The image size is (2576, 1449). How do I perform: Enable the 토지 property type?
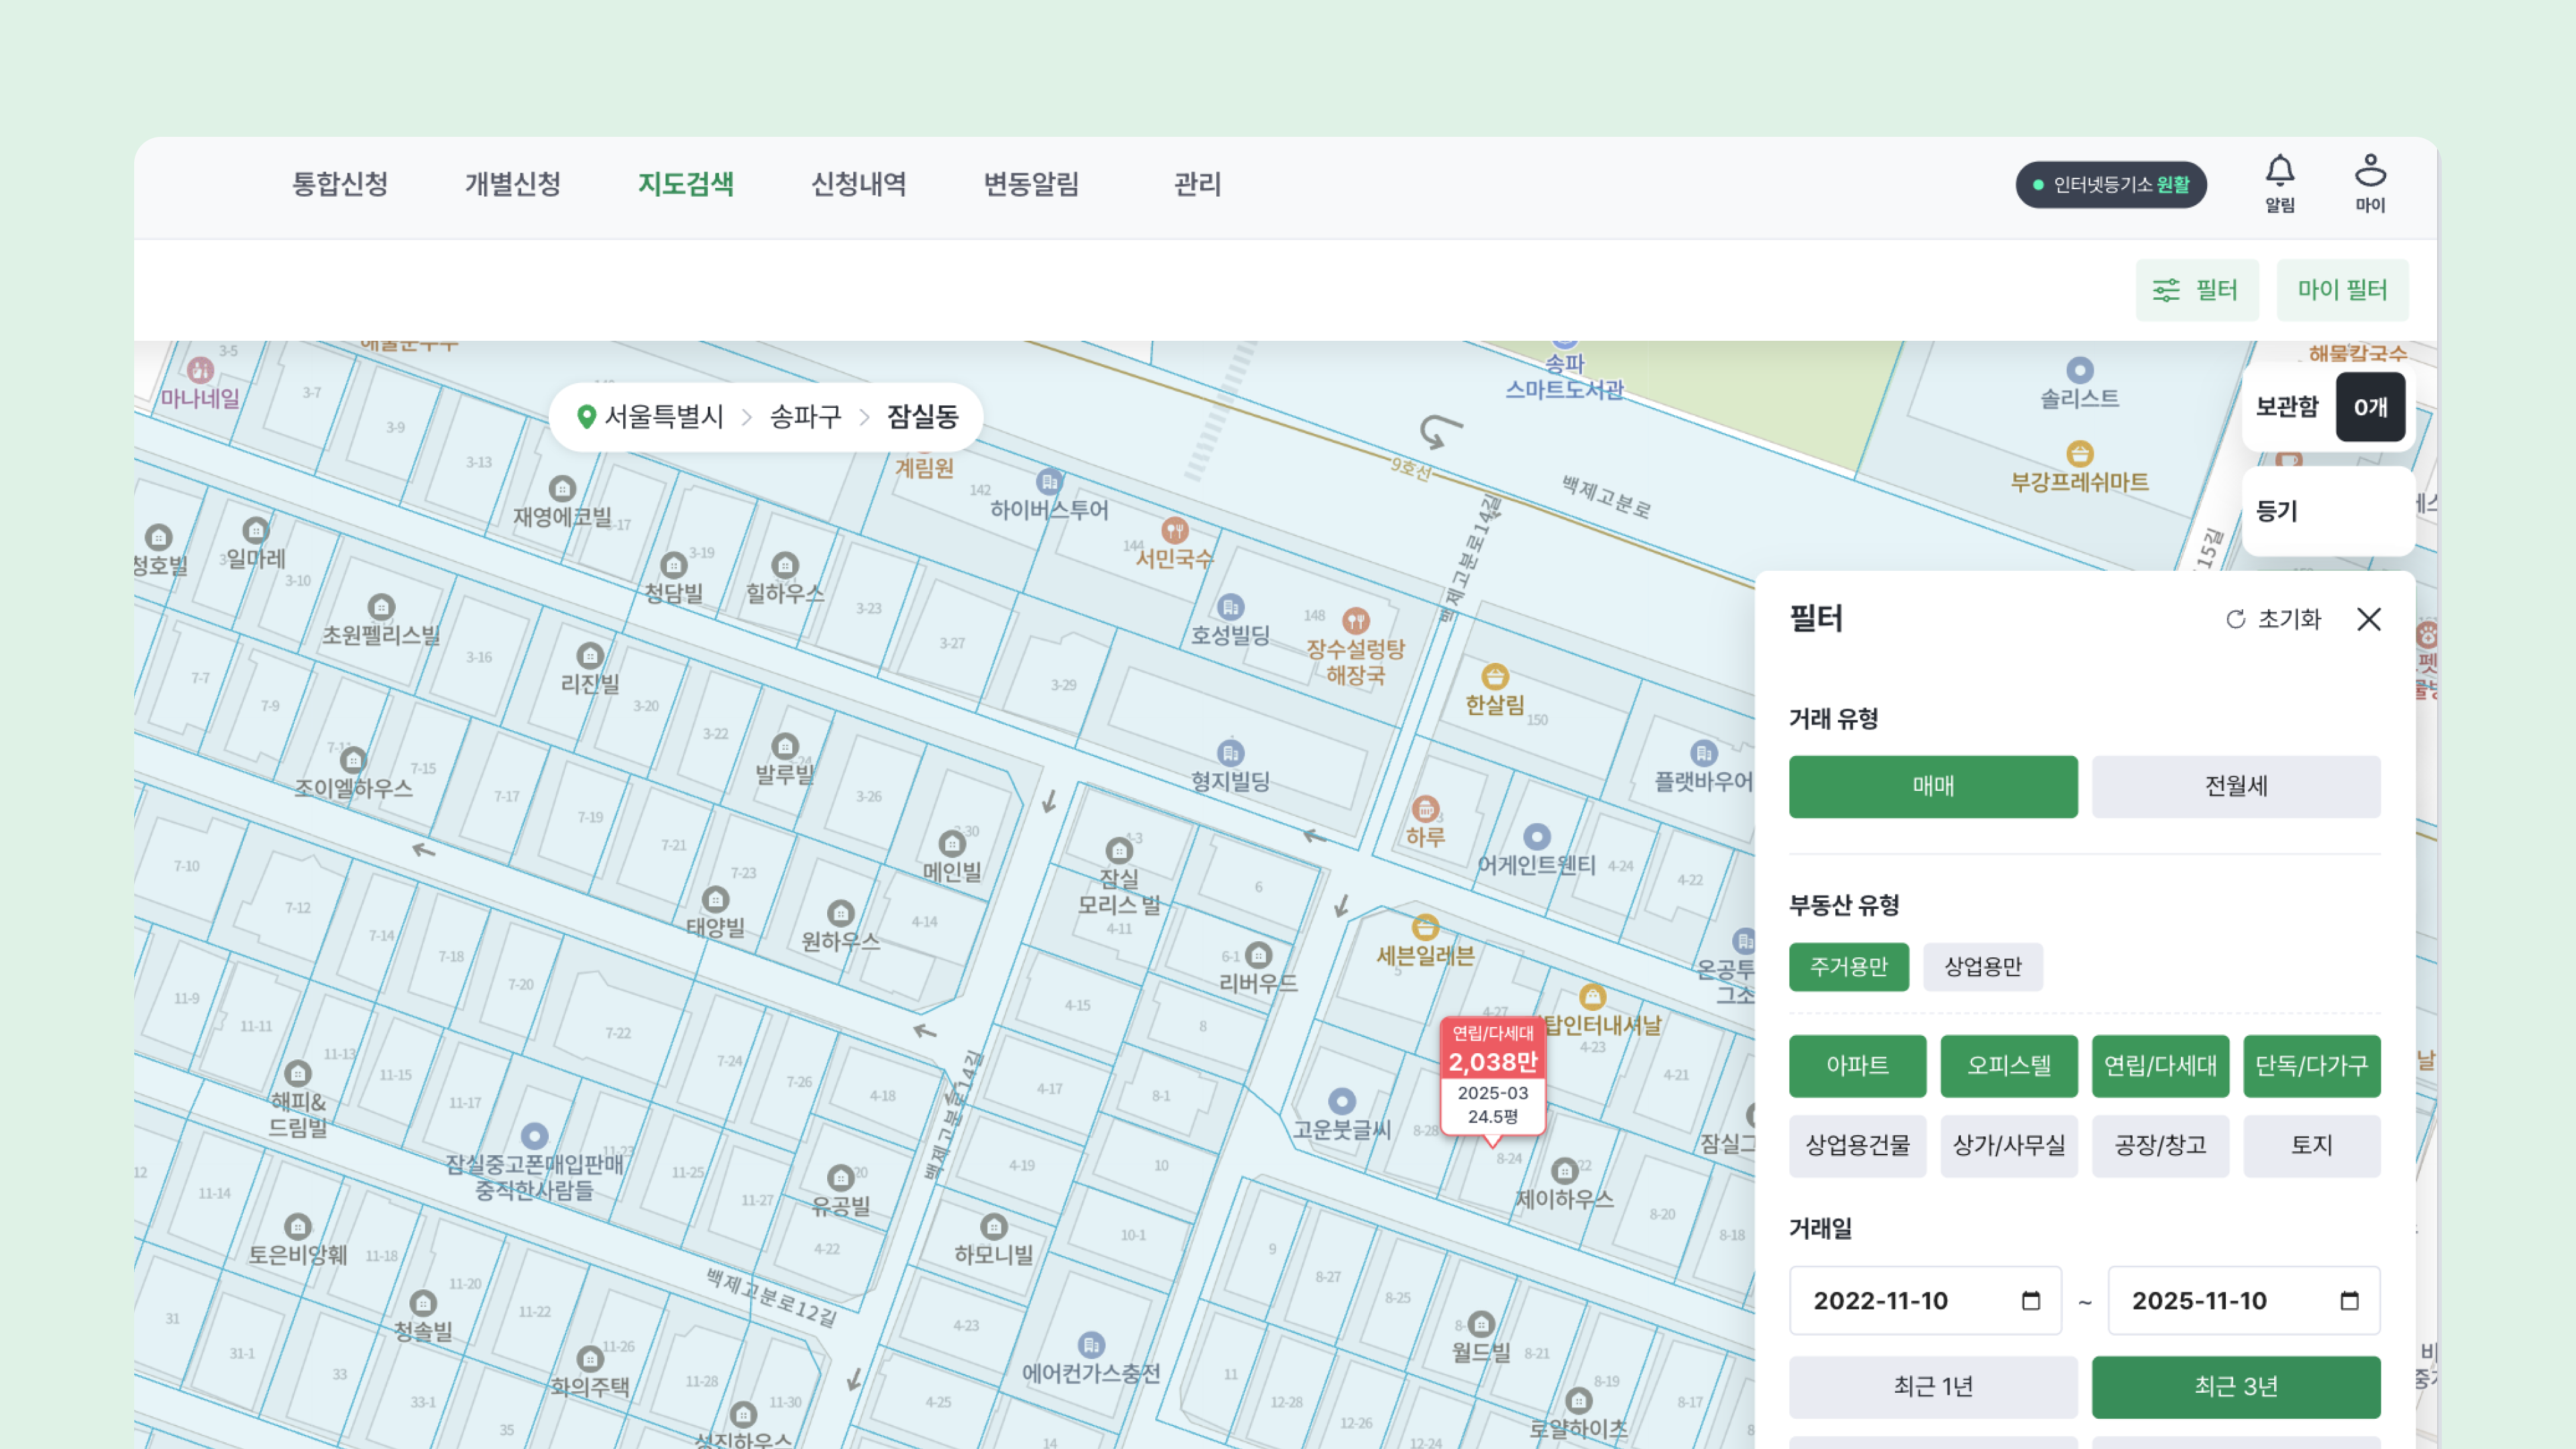2311,1145
